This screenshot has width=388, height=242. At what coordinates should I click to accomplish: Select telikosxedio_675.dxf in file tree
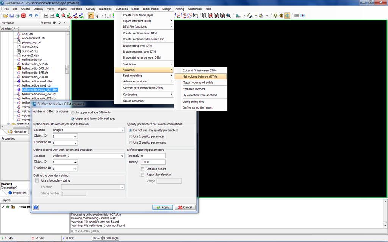click(36, 68)
